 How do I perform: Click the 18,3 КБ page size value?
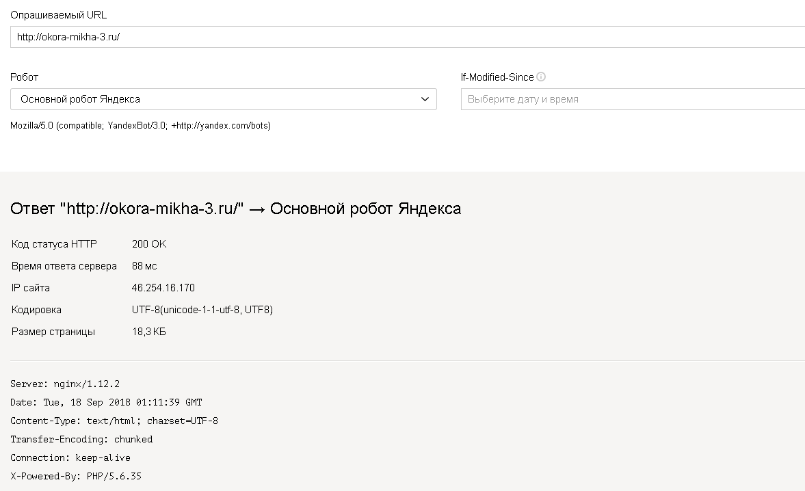[149, 332]
